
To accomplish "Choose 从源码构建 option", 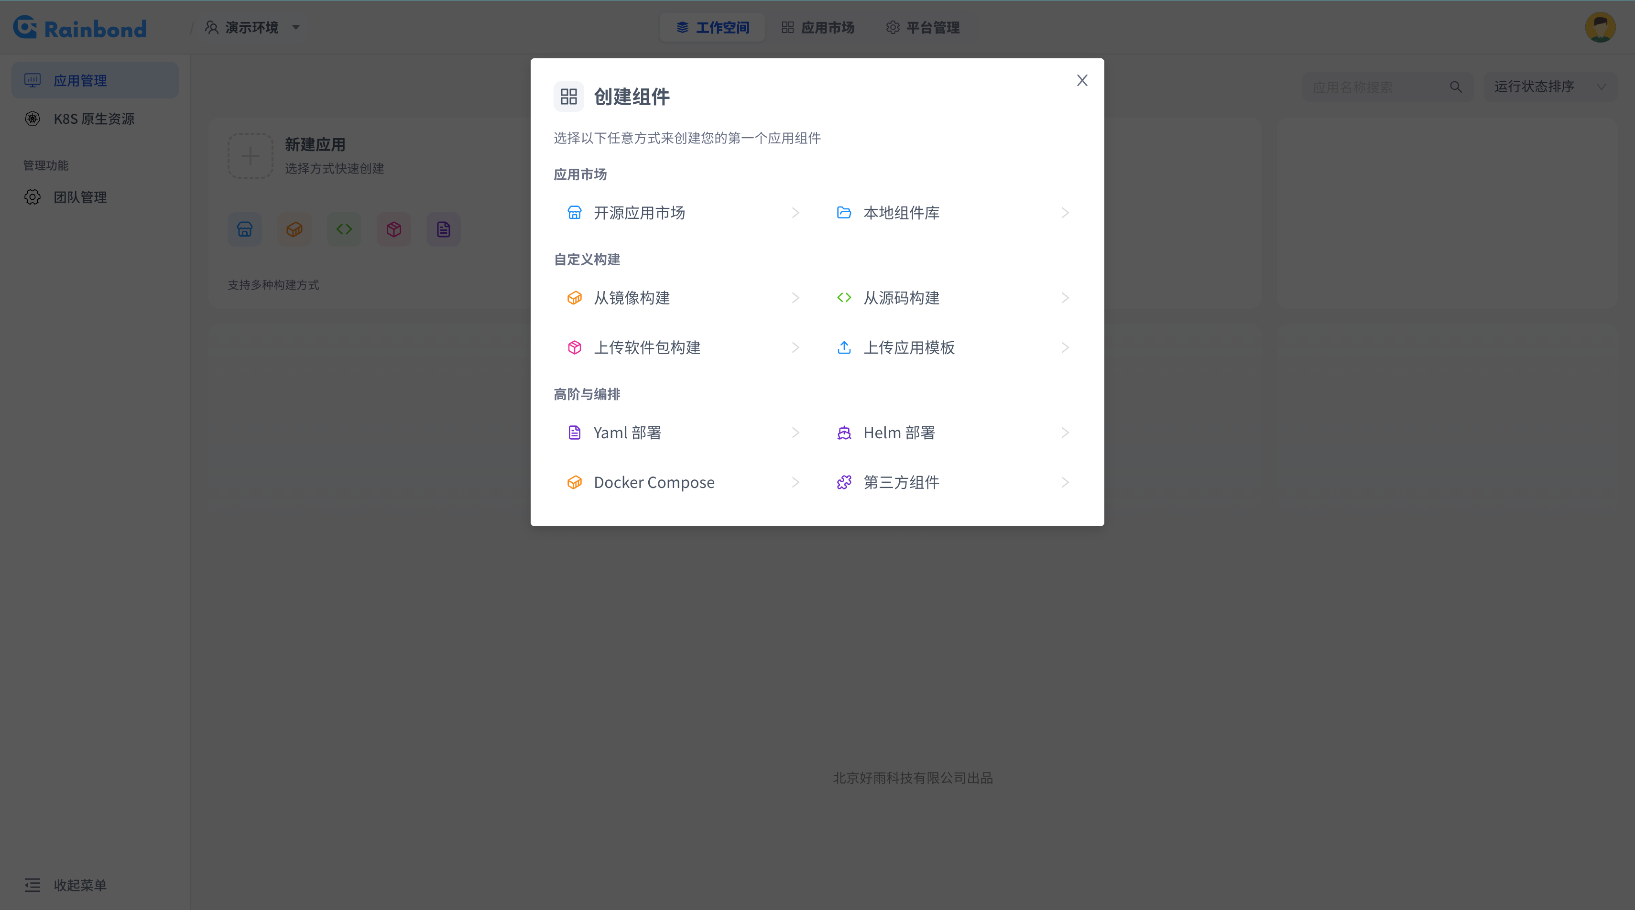I will click(953, 298).
